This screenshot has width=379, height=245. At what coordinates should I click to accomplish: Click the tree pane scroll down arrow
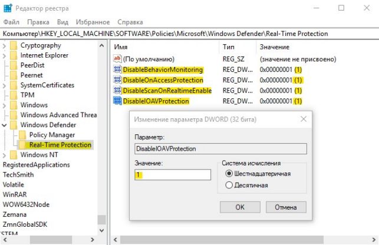(101, 230)
